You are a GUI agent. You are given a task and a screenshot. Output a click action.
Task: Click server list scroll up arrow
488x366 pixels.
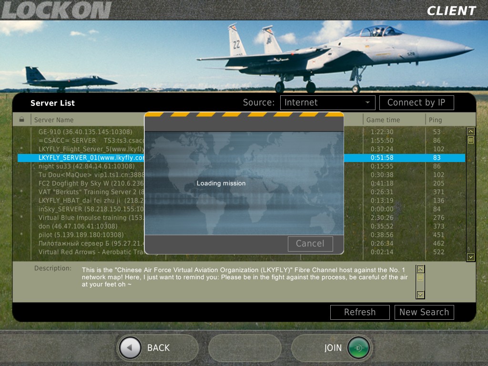pos(470,132)
